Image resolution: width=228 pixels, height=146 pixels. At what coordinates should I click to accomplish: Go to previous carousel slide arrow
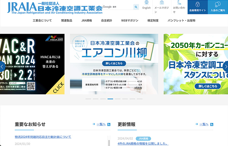[x=2, y=67]
